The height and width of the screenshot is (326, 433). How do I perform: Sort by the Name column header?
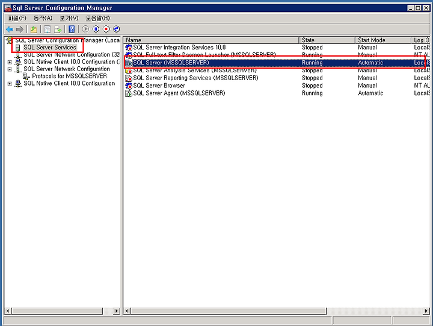pos(211,40)
